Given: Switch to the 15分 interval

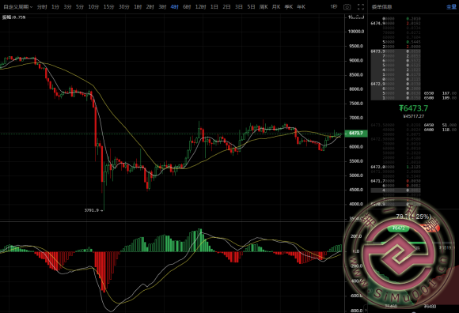Looking at the screenshot, I should (x=108, y=7).
